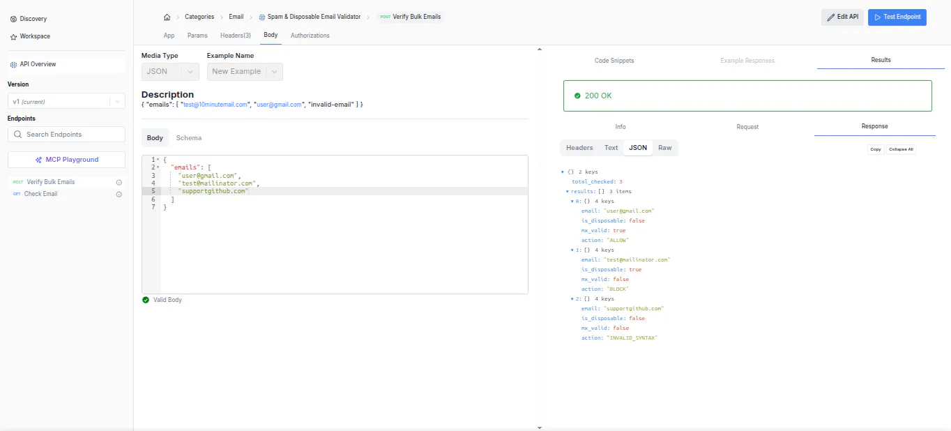
Task: Open the Info tab
Action: point(621,127)
